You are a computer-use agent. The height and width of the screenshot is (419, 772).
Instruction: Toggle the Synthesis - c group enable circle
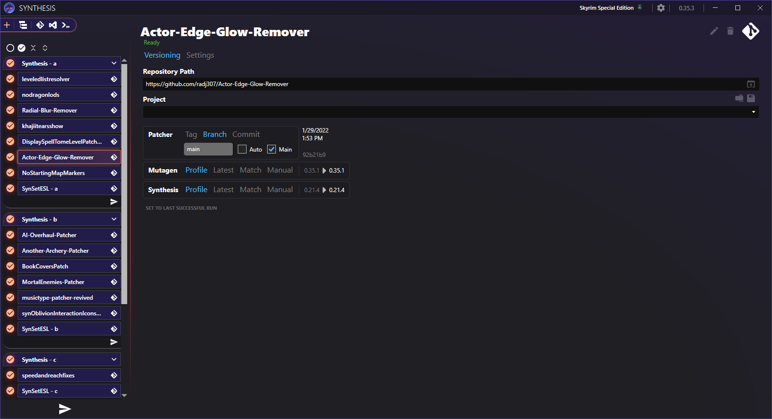point(10,359)
